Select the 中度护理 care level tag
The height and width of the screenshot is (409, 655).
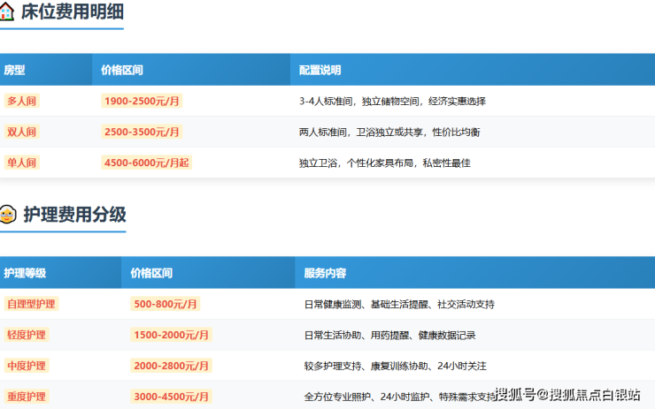[27, 366]
